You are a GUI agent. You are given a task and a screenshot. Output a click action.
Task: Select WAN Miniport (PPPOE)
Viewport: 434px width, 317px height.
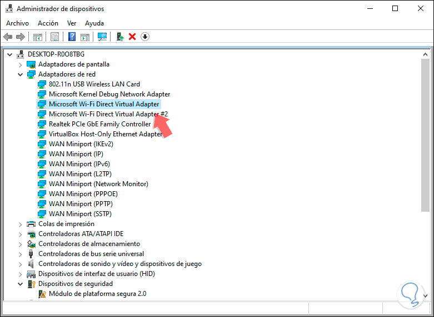[x=83, y=193]
